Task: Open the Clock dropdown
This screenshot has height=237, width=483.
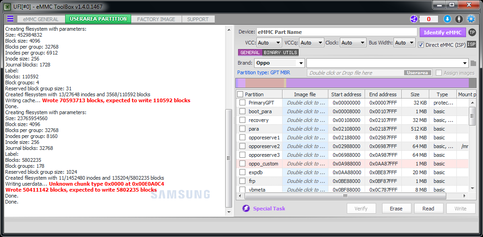Action: (353, 43)
